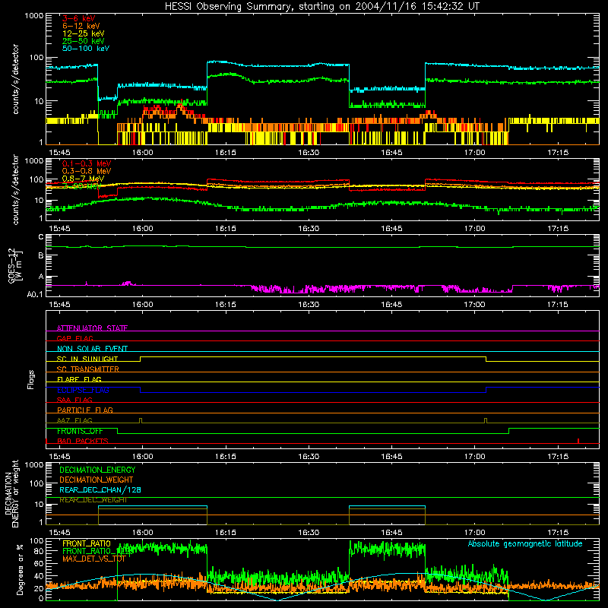Click the 0.8-7 MeV legend label
The image size is (608, 608).
pyautogui.click(x=83, y=179)
